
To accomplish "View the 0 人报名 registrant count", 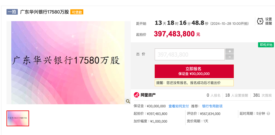I will coord(213,95).
